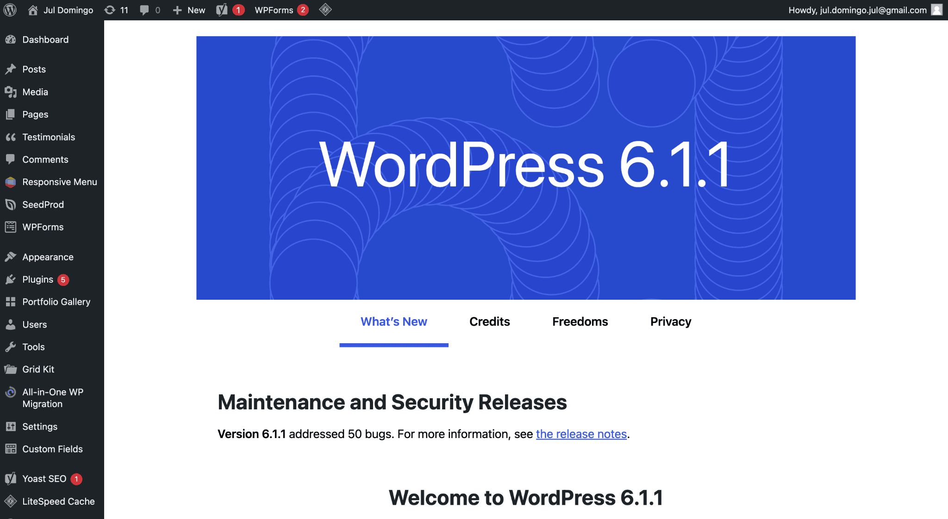Open the Pages menu label

tap(35, 114)
